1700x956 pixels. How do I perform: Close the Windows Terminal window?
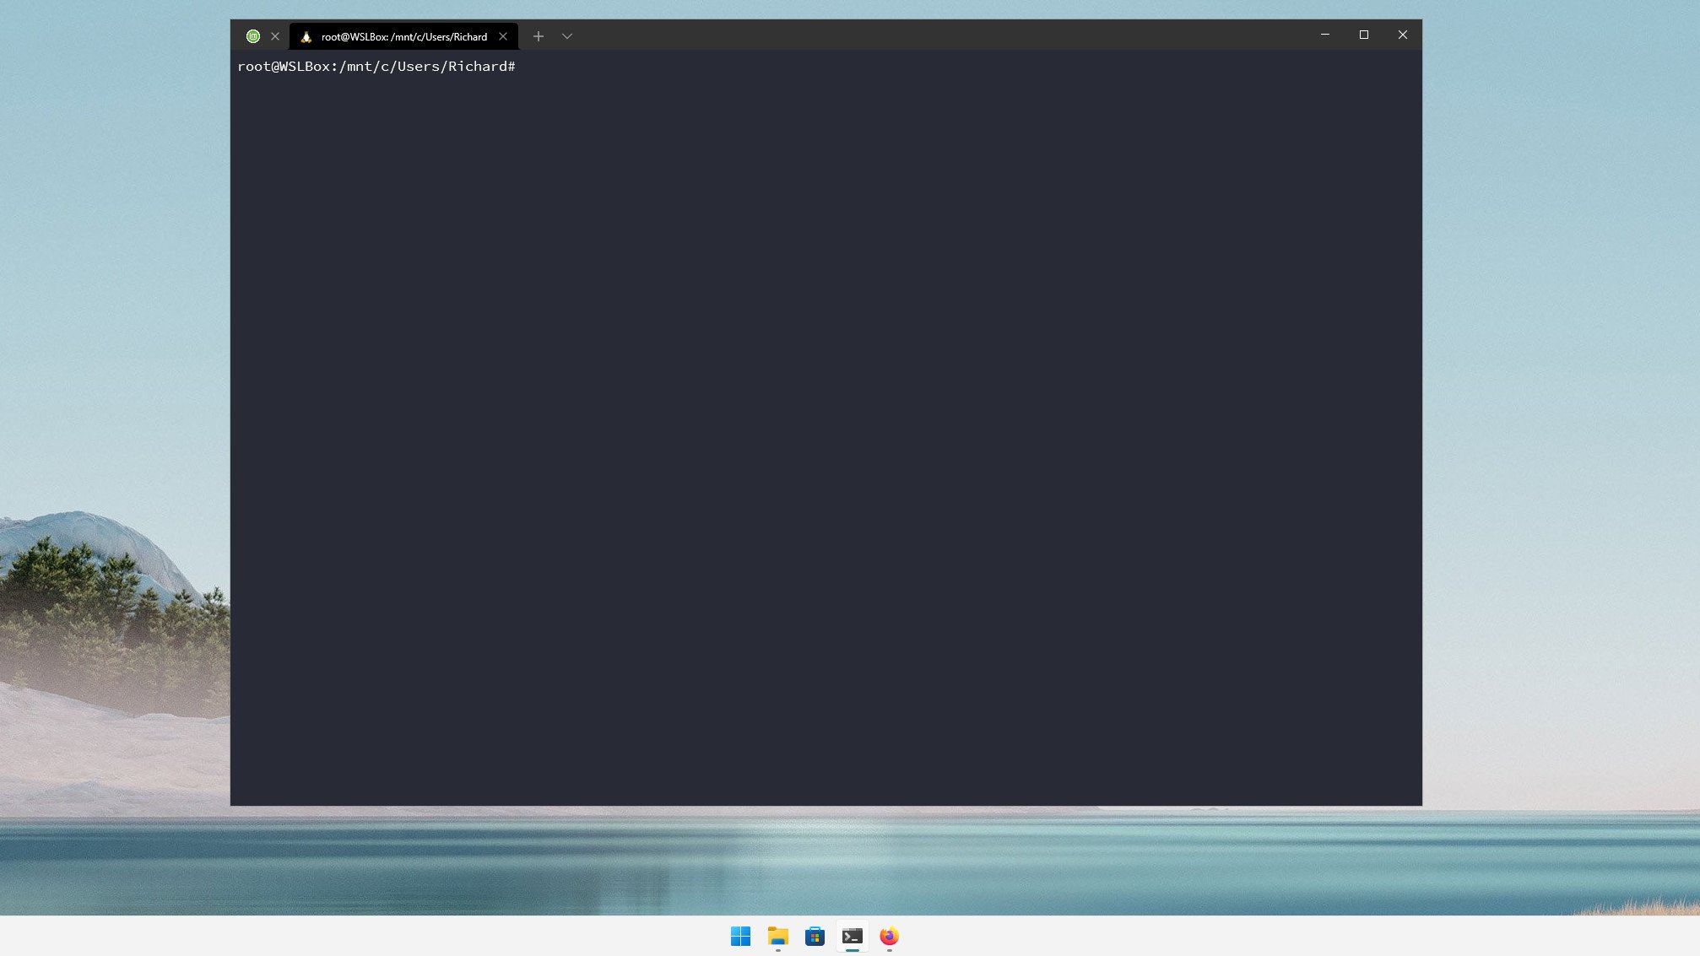click(1402, 35)
